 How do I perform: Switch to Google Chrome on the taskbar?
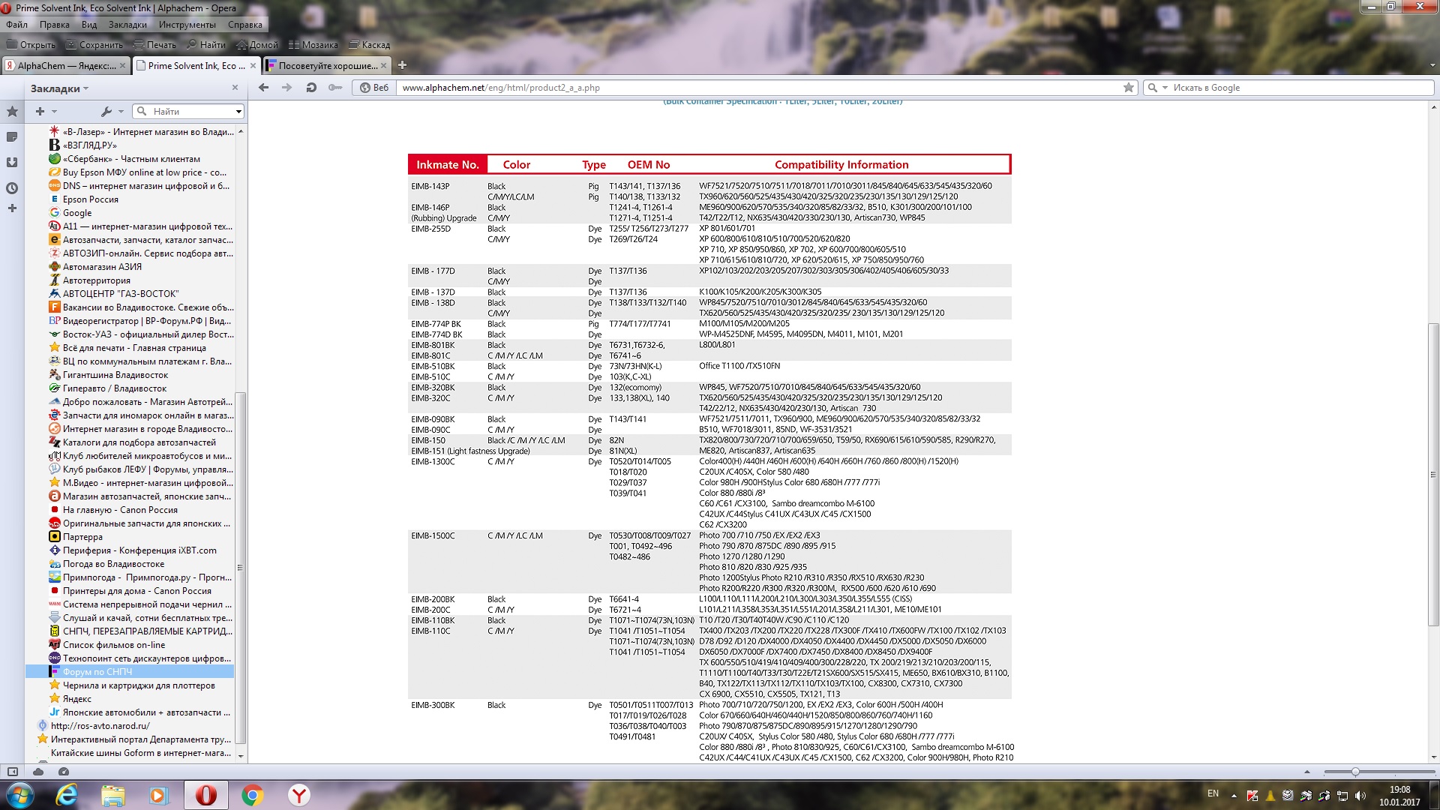[x=253, y=795]
